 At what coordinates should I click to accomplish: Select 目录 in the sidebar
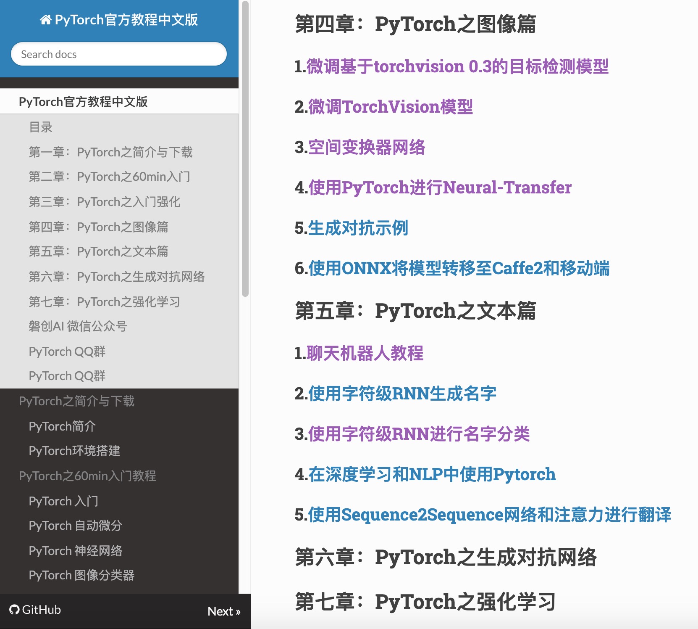pos(40,127)
